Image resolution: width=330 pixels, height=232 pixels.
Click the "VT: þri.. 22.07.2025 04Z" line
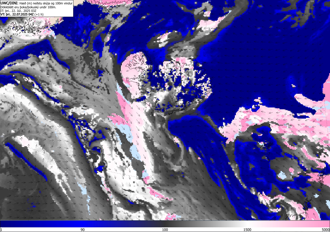click(x=17, y=14)
